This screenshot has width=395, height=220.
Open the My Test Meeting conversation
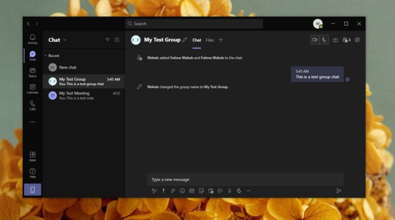(84, 95)
